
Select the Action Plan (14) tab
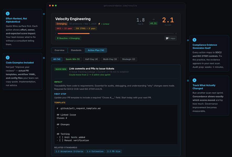point(96,50)
